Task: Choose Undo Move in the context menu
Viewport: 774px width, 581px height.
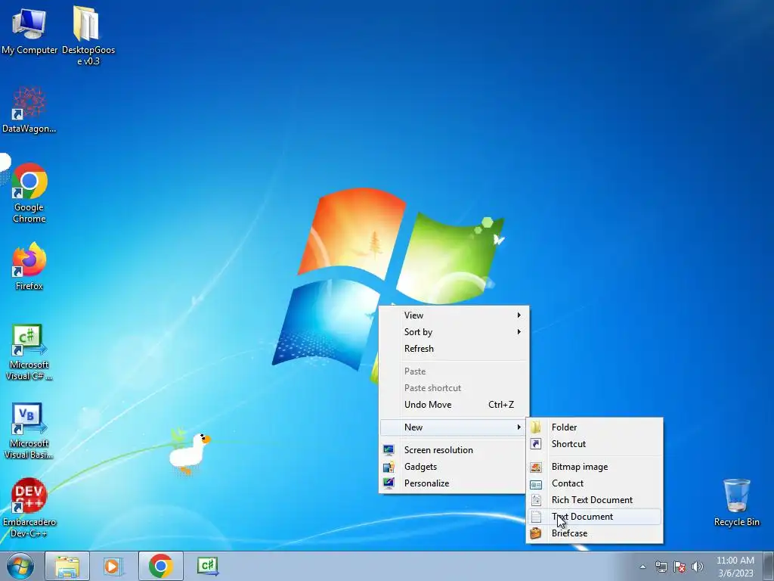Action: pyautogui.click(x=454, y=405)
